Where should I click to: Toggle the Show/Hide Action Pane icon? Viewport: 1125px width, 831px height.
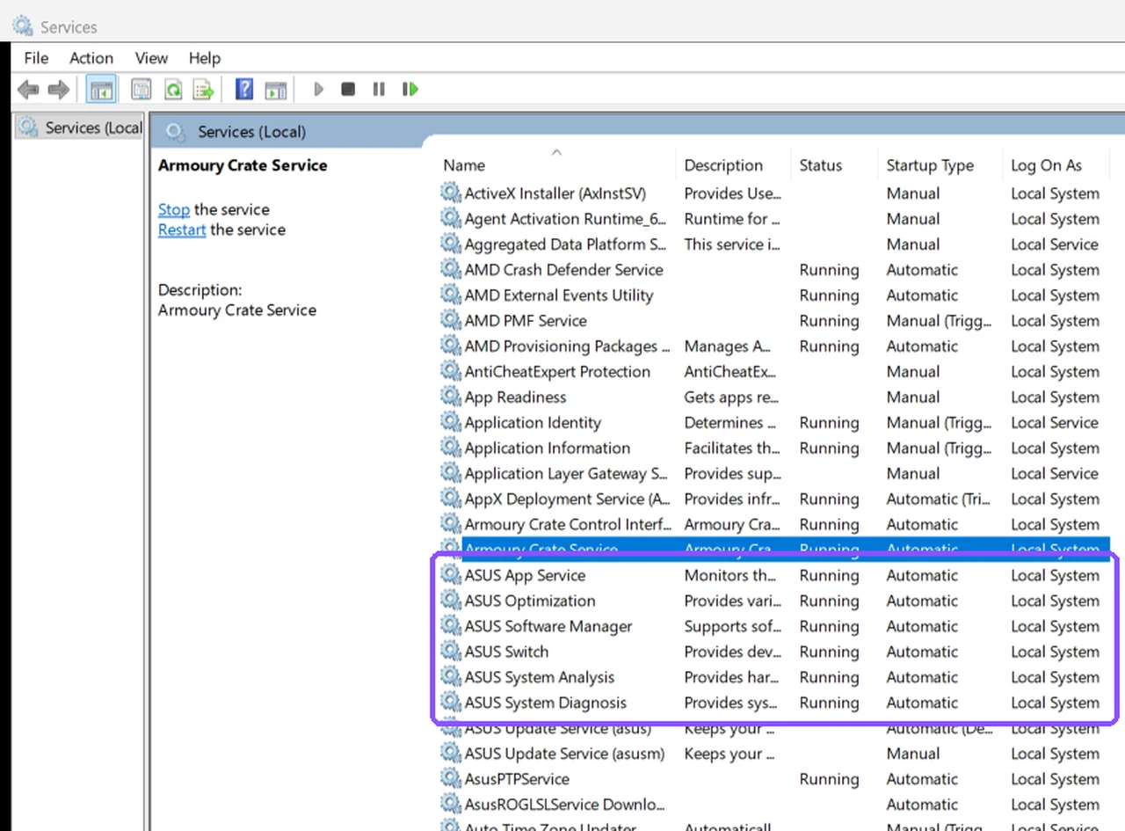coord(276,89)
